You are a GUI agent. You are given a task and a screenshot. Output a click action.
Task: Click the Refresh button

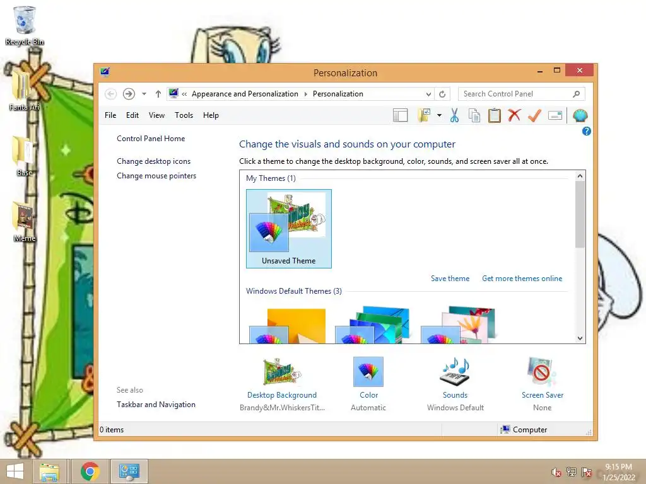(x=442, y=95)
